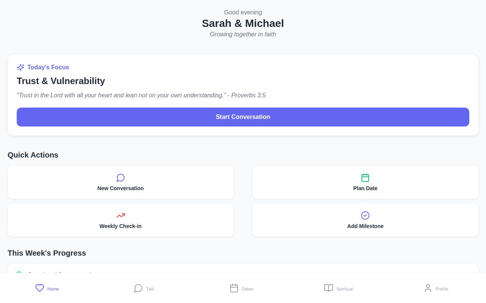This screenshot has width=486, height=303.
Task: Open the New Conversation quick action
Action: pyautogui.click(x=120, y=182)
